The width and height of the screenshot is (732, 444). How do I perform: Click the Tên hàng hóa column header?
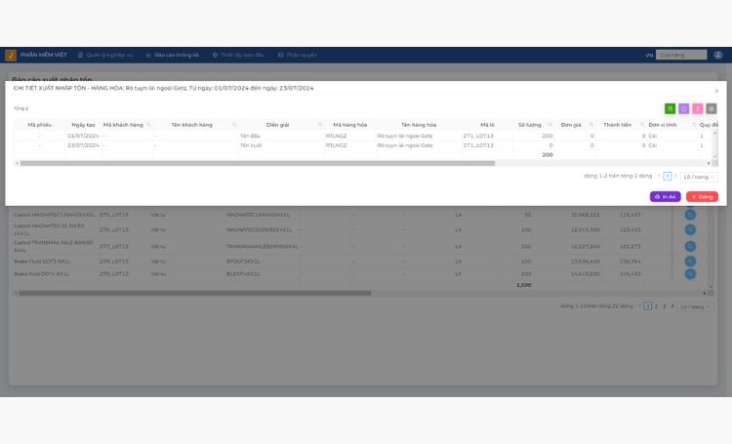[x=419, y=125]
